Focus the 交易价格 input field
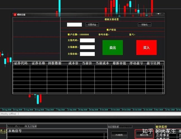181x139 pixels. 87,54
